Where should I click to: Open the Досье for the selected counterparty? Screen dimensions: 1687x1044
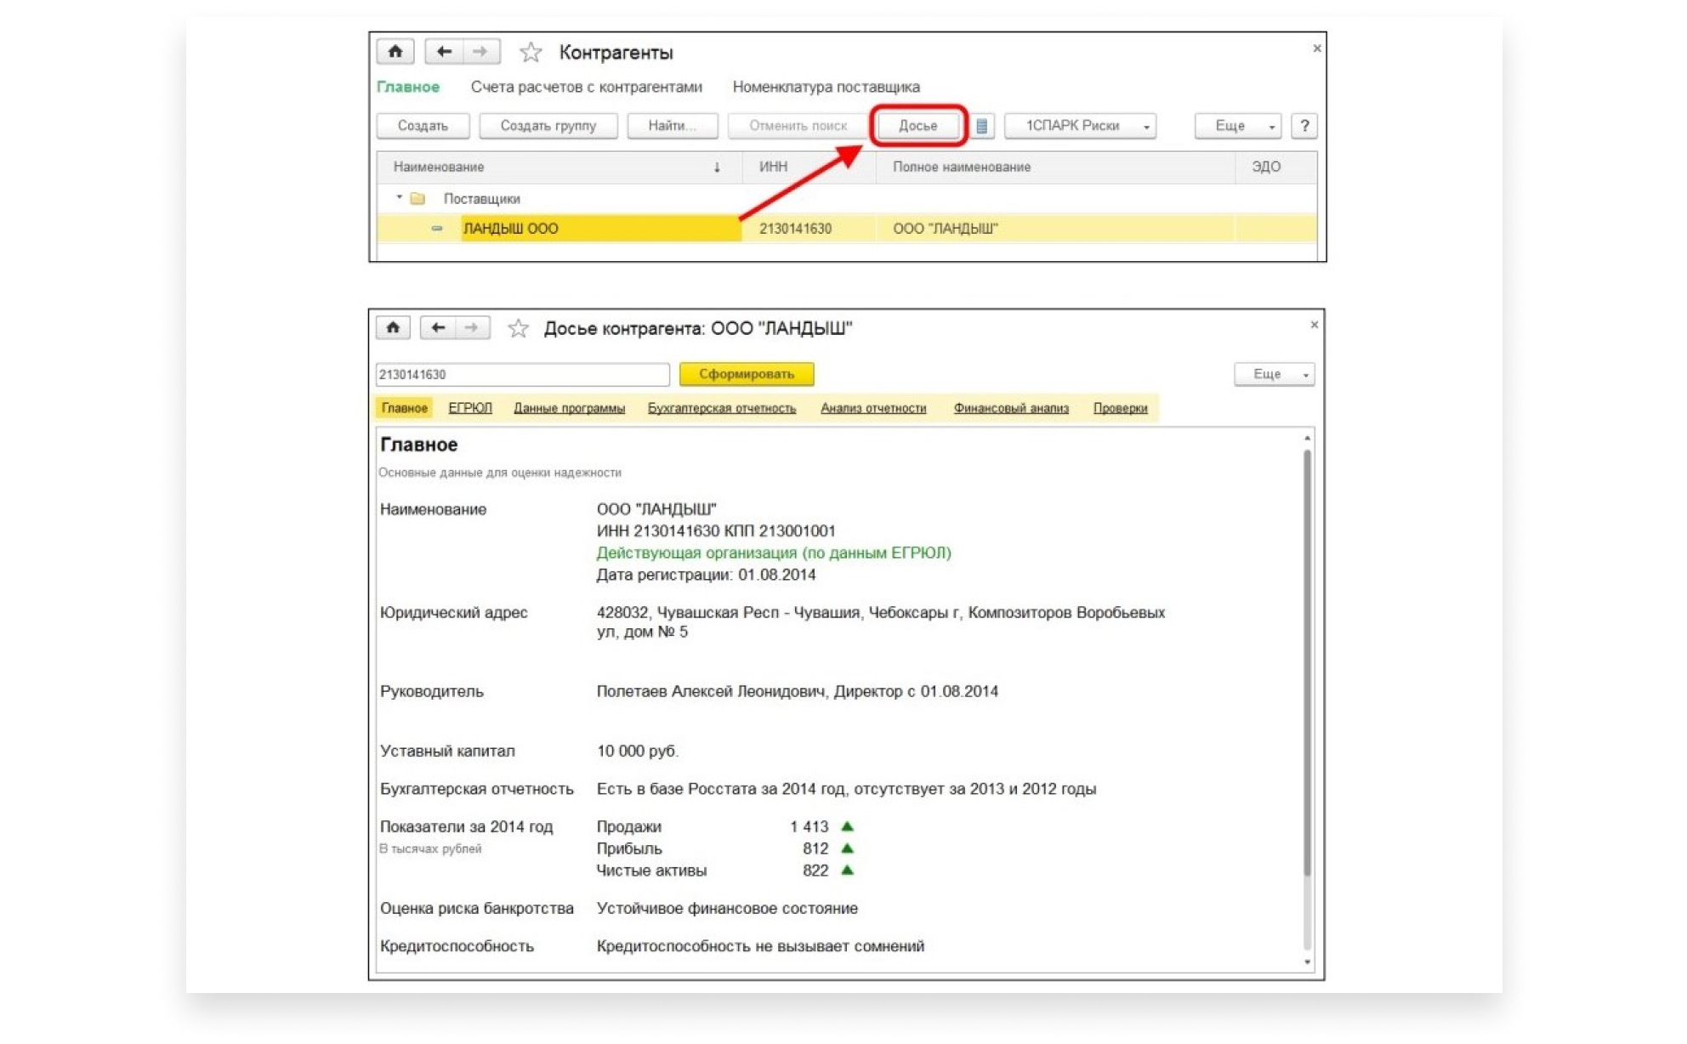918,126
